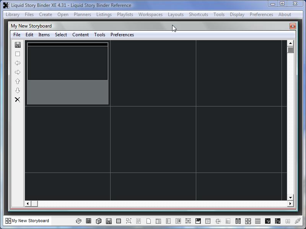Click the left arrow move icon
This screenshot has width=306, height=229.
tap(18, 63)
